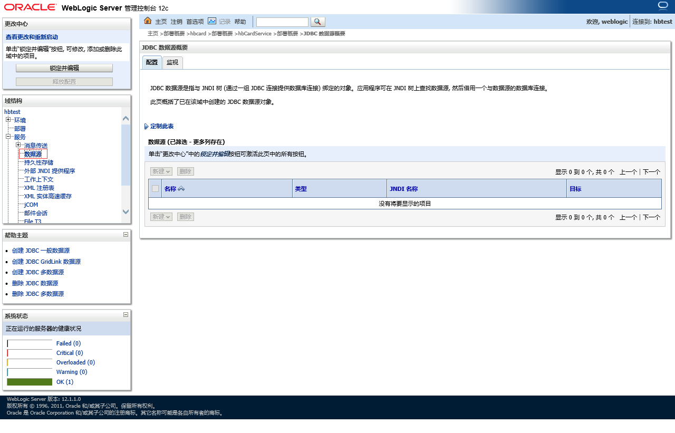Screen dimensions: 675x433
Task: Tick the select-all checkbox in table header
Action: pyautogui.click(x=155, y=188)
